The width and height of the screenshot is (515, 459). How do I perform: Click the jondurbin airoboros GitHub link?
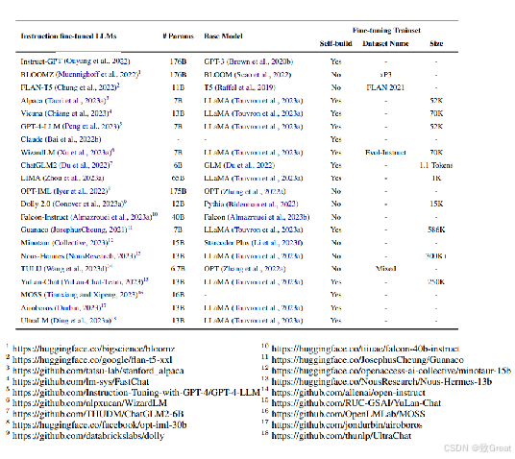pos(347,424)
